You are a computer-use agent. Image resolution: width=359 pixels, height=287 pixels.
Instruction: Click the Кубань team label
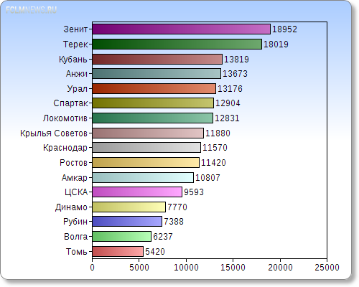(x=73, y=59)
